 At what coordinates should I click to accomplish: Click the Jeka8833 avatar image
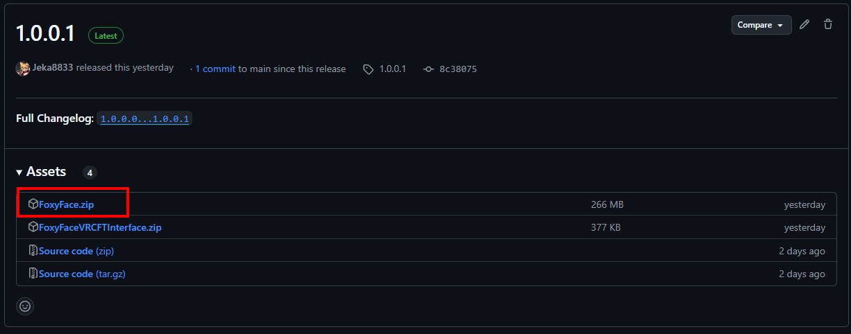(x=23, y=69)
